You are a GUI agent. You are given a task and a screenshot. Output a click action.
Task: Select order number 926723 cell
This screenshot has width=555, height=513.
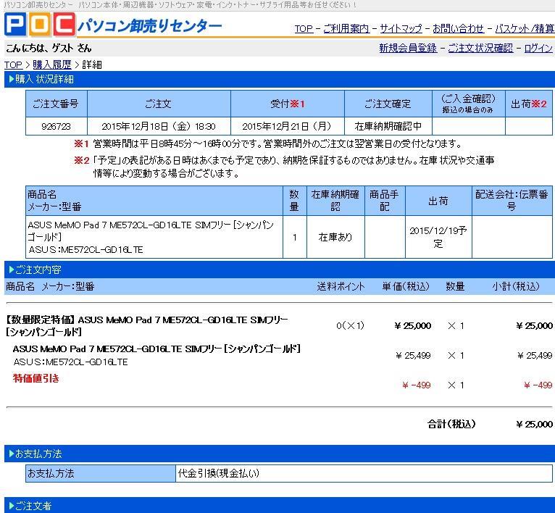[x=57, y=126]
